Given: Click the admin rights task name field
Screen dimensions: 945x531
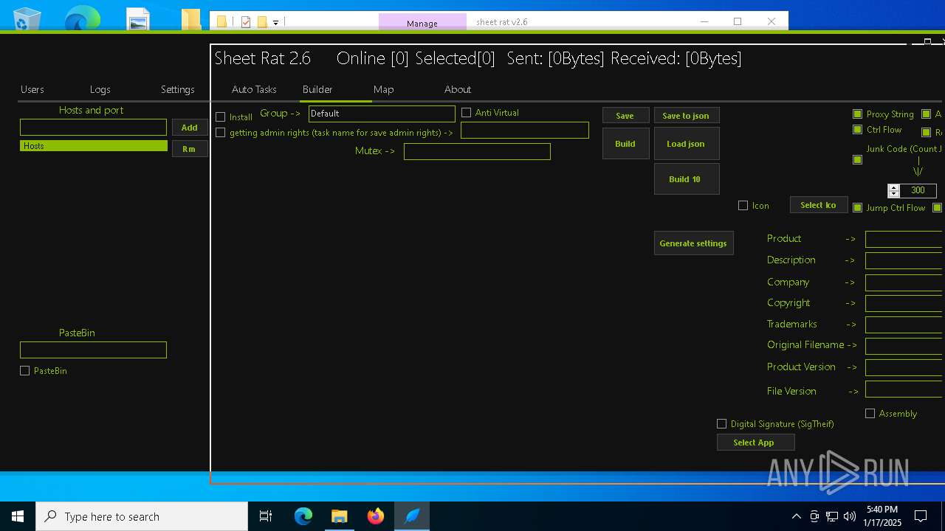Looking at the screenshot, I should pos(525,131).
